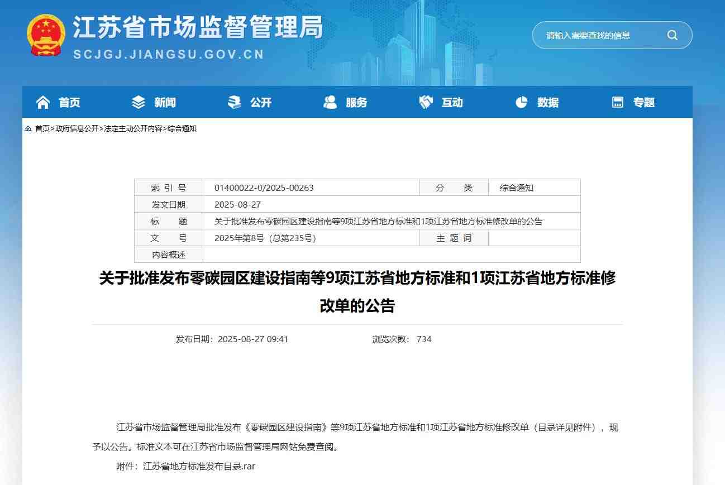The width and height of the screenshot is (725, 485).
Task: Click the 发文日期 value 2025-08-27
Action: 238,204
